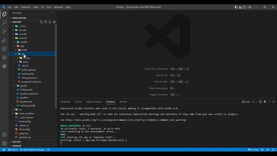
Task: Customize layout from title bar icon
Action: coord(250,7)
